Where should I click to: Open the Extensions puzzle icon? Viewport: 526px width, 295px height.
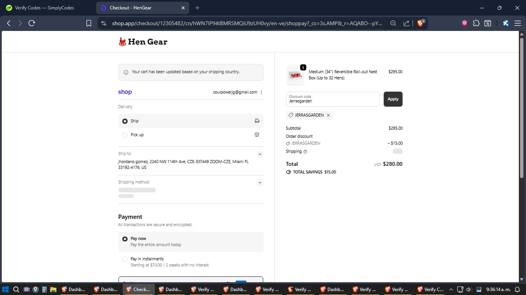pos(476,23)
